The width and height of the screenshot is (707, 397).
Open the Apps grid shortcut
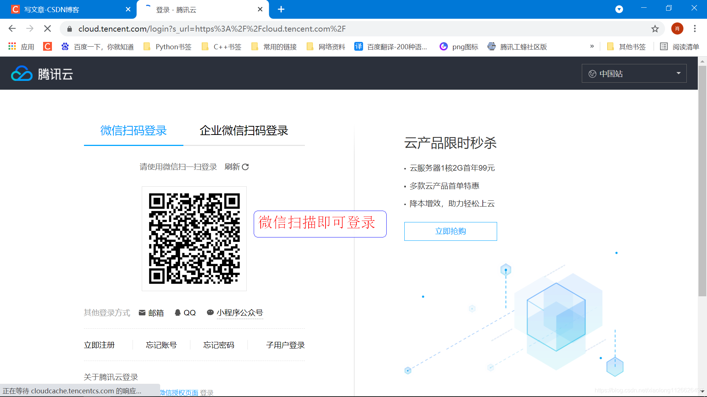21,47
